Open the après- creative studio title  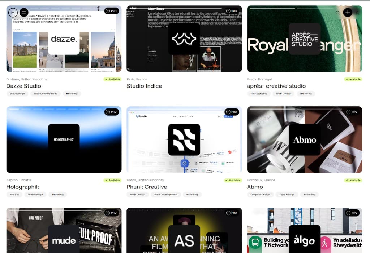pyautogui.click(x=276, y=86)
